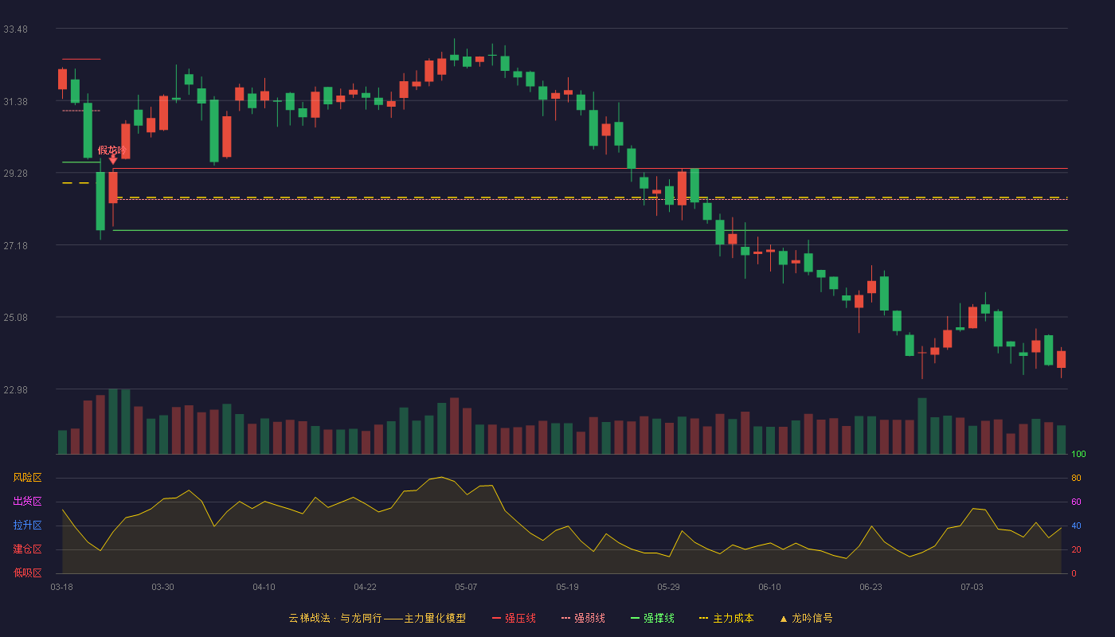Click the 龙吟信号 triangle legend icon
The image size is (1115, 637).
click(x=783, y=618)
